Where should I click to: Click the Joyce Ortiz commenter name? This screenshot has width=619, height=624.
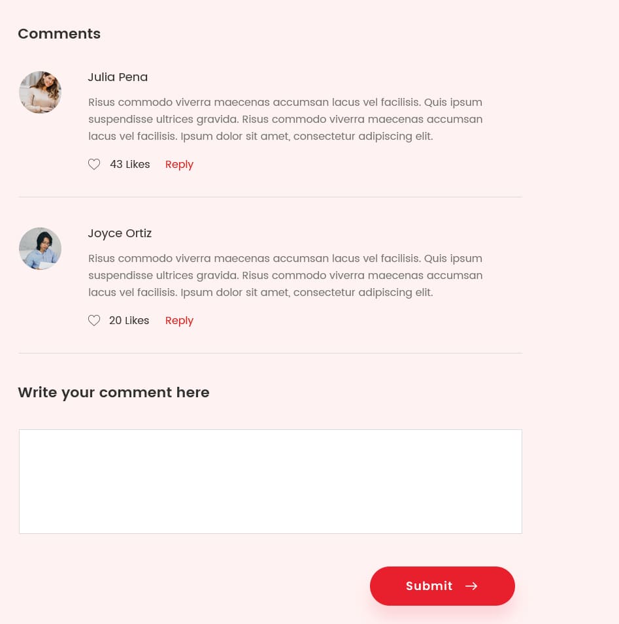[120, 233]
